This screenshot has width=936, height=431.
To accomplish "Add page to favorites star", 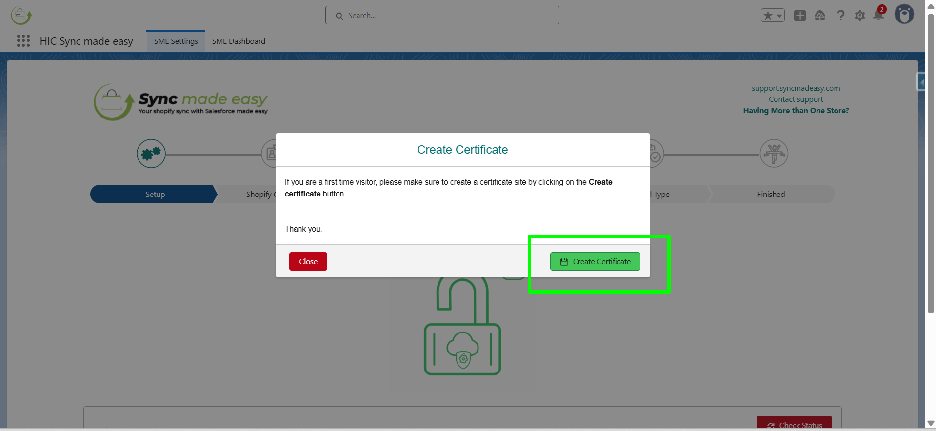I will (768, 16).
